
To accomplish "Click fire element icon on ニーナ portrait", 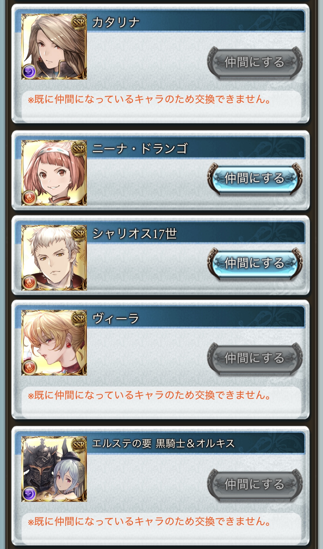I will tap(29, 198).
